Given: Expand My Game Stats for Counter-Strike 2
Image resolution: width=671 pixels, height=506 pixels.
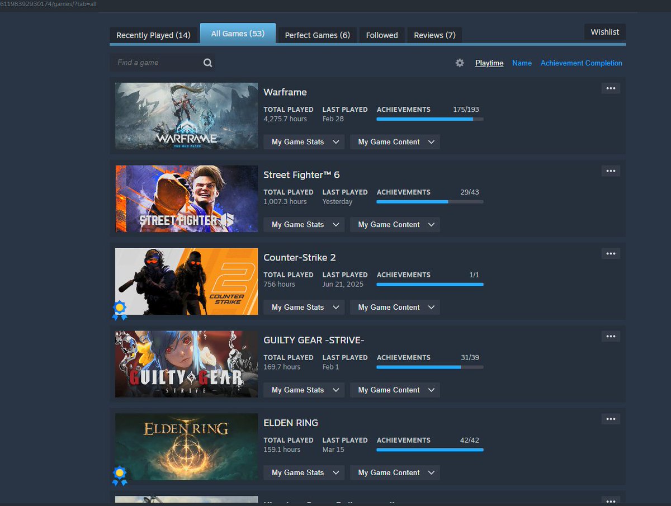Looking at the screenshot, I should 305,308.
